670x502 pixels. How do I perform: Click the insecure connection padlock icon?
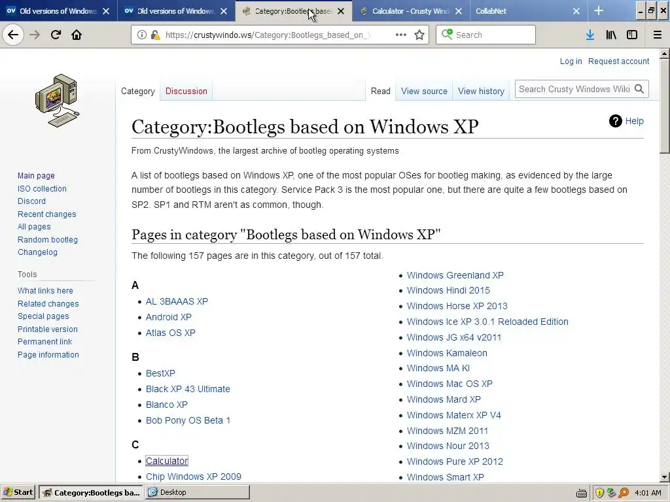click(155, 35)
